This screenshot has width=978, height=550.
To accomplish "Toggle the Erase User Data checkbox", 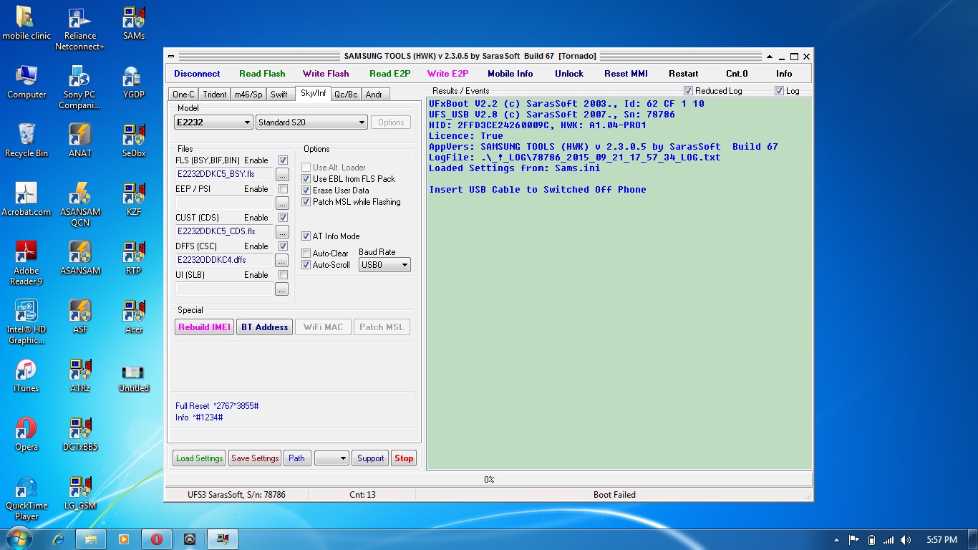I will pyautogui.click(x=306, y=190).
